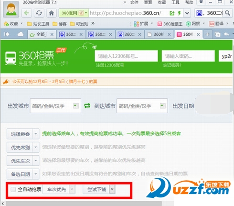Launch the 360抢票王 extension
The width and height of the screenshot is (234, 206).
pyautogui.click(x=170, y=24)
